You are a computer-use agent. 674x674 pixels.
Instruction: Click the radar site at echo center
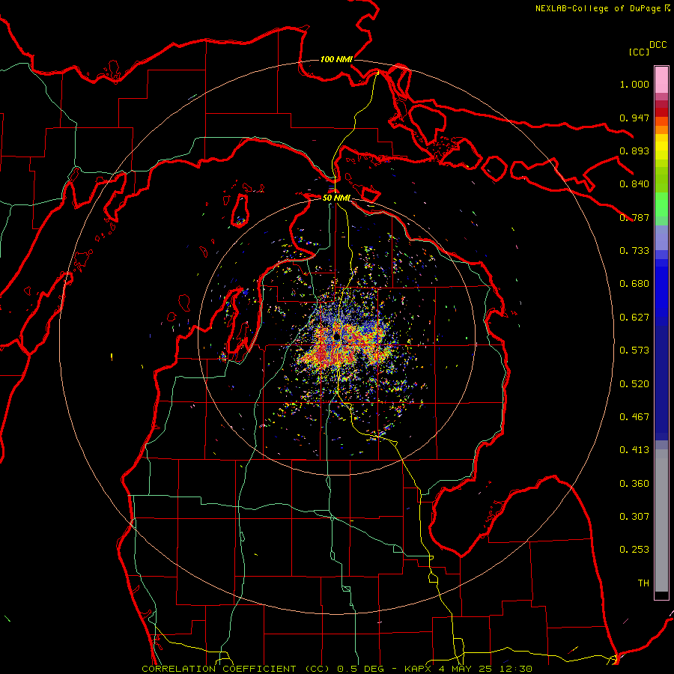pyautogui.click(x=336, y=336)
